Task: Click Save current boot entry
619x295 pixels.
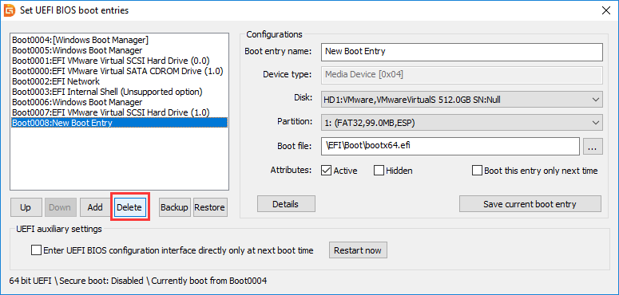Action: [530, 204]
